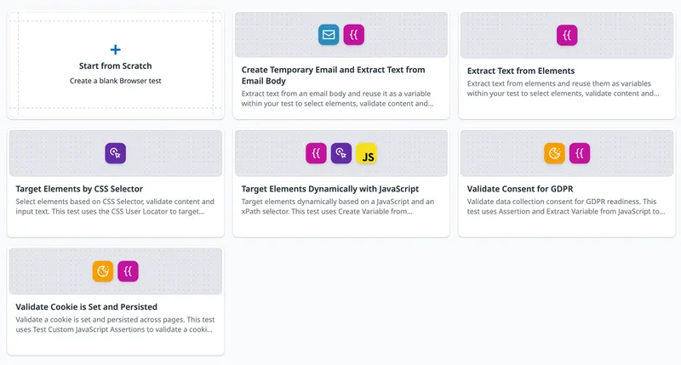Screen dimensions: 681x365
Task: Open the Start from Scratch title
Action: tap(116, 66)
